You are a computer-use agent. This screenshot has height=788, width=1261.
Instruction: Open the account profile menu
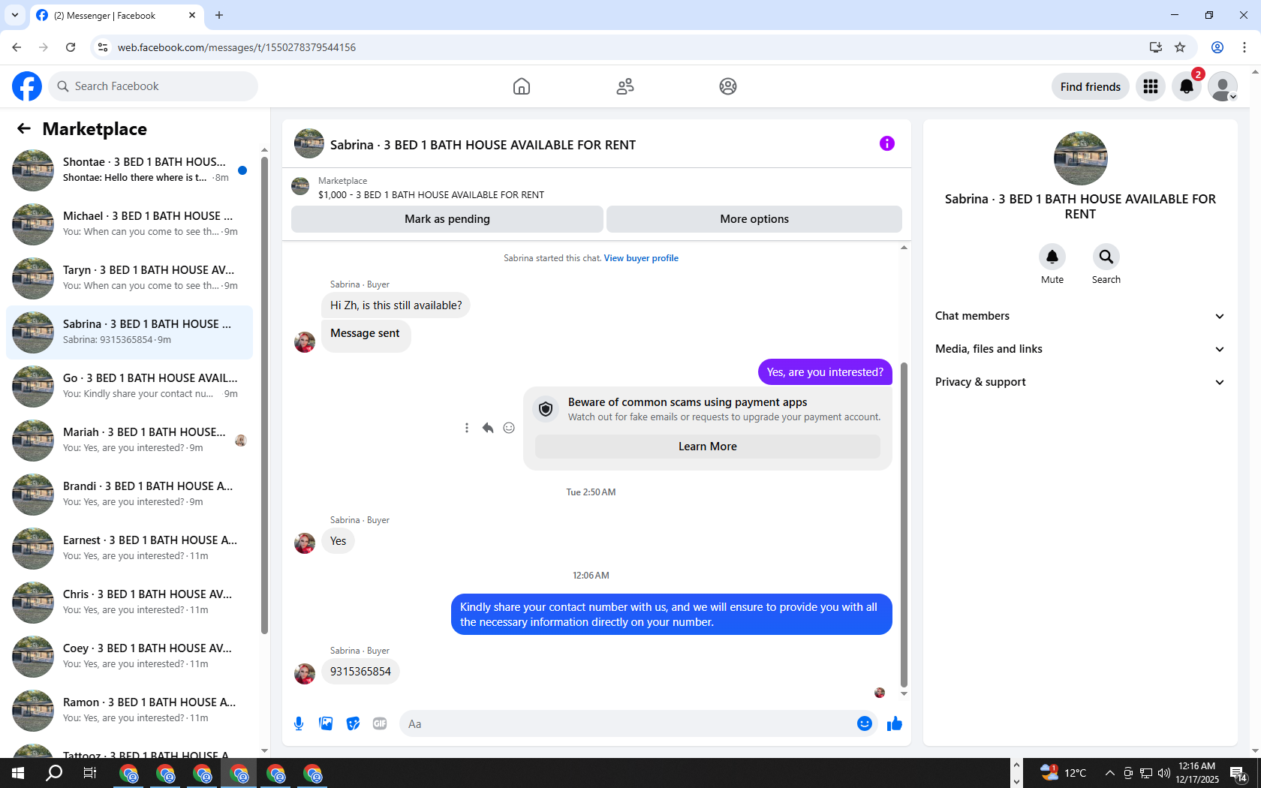pos(1223,86)
